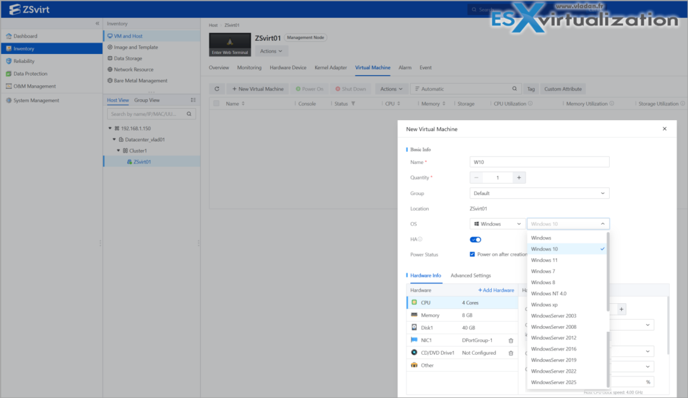Check the select-all VM table checkbox

point(217,104)
